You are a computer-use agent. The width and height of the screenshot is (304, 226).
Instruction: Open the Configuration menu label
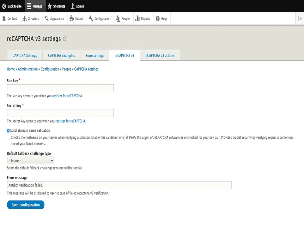pos(102,19)
